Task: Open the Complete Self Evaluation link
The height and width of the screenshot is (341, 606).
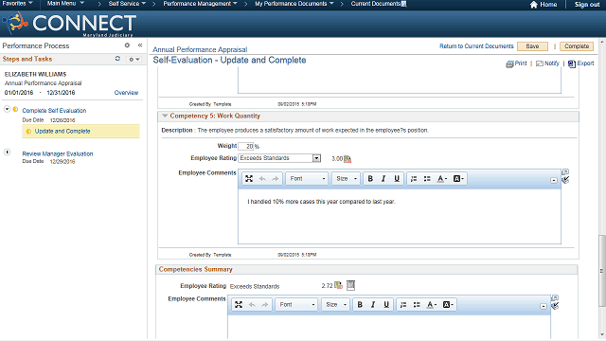Action: pos(54,111)
